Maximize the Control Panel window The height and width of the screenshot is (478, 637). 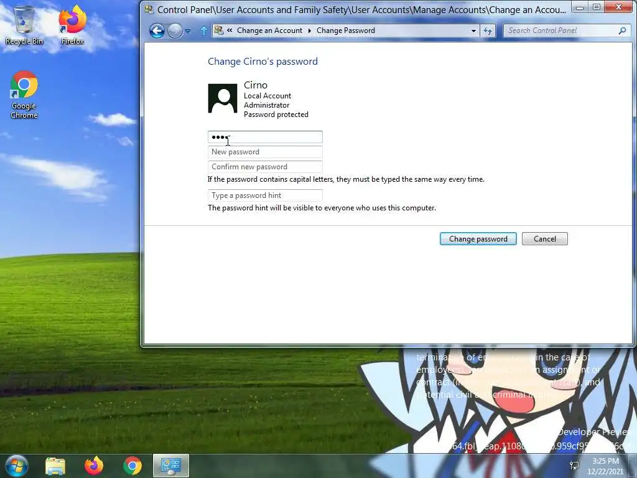click(x=597, y=7)
